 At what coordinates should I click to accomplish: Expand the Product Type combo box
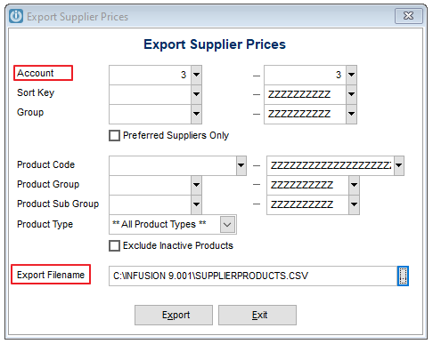coord(227,224)
